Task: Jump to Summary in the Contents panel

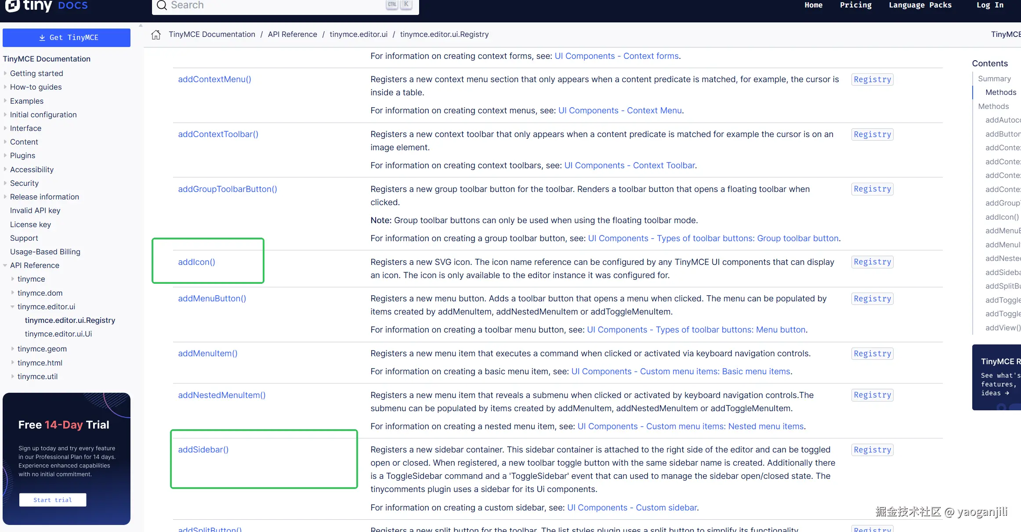Action: (x=994, y=79)
